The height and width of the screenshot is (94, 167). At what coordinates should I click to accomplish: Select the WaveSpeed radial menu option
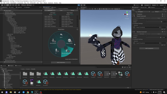pyautogui.click(x=53, y=42)
